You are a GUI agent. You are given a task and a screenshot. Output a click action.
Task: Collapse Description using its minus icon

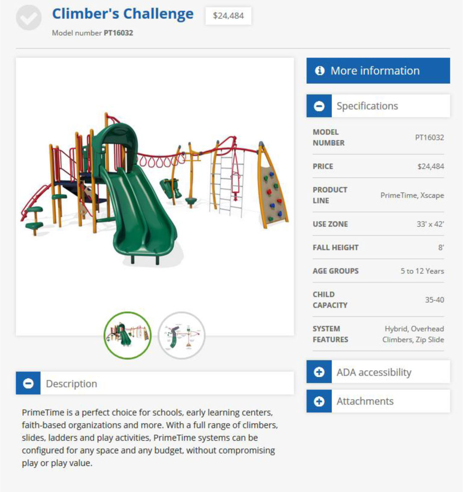tap(28, 384)
